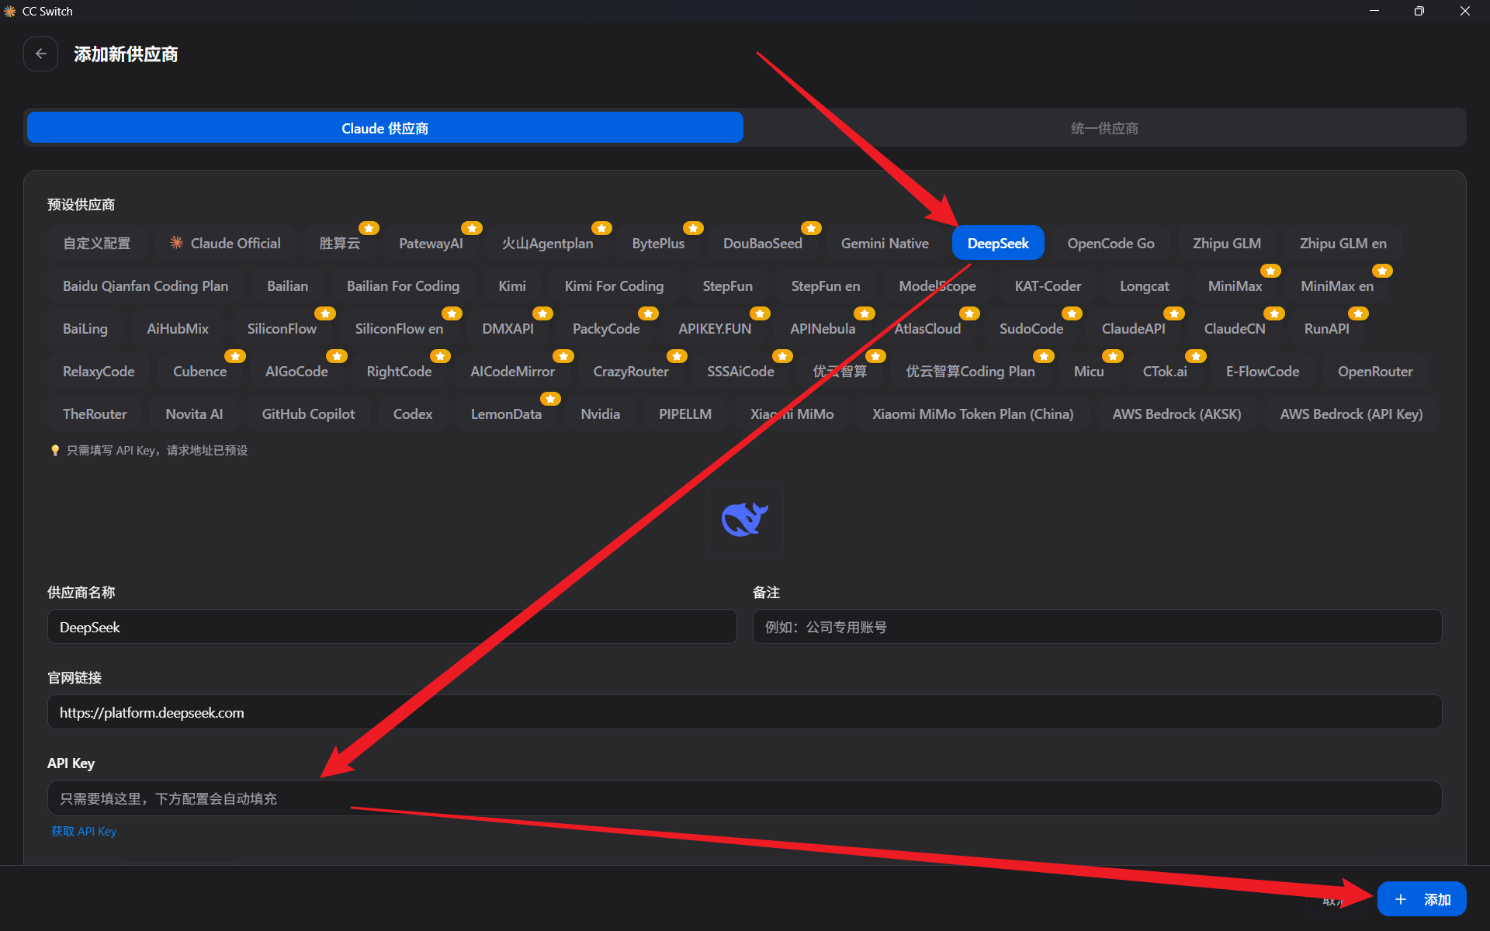
Task: Pick APINebula preset
Action: click(x=823, y=328)
